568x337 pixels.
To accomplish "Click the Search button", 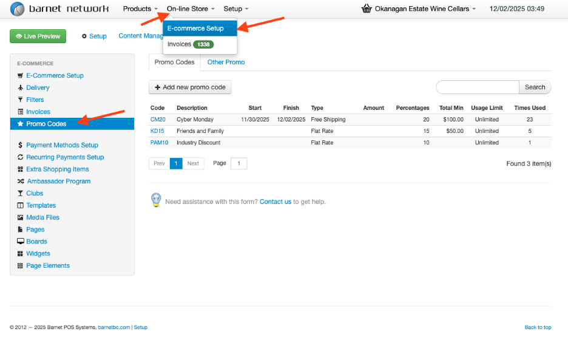I will (535, 87).
